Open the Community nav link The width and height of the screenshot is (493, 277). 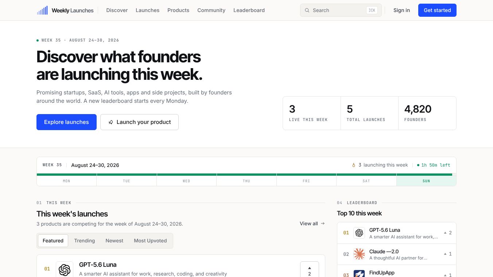(211, 10)
